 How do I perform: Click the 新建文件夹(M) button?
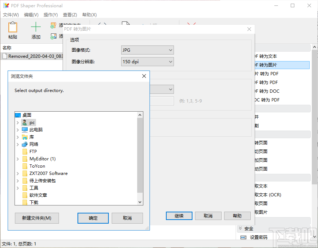tap(37, 218)
